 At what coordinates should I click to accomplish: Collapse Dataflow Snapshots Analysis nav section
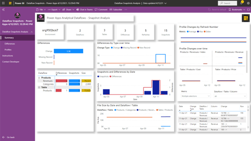[x=32, y=32]
